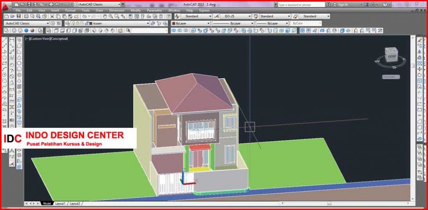Switch to 3D Hidden visual style
Screen dimensions: 428x210
coord(20,30)
